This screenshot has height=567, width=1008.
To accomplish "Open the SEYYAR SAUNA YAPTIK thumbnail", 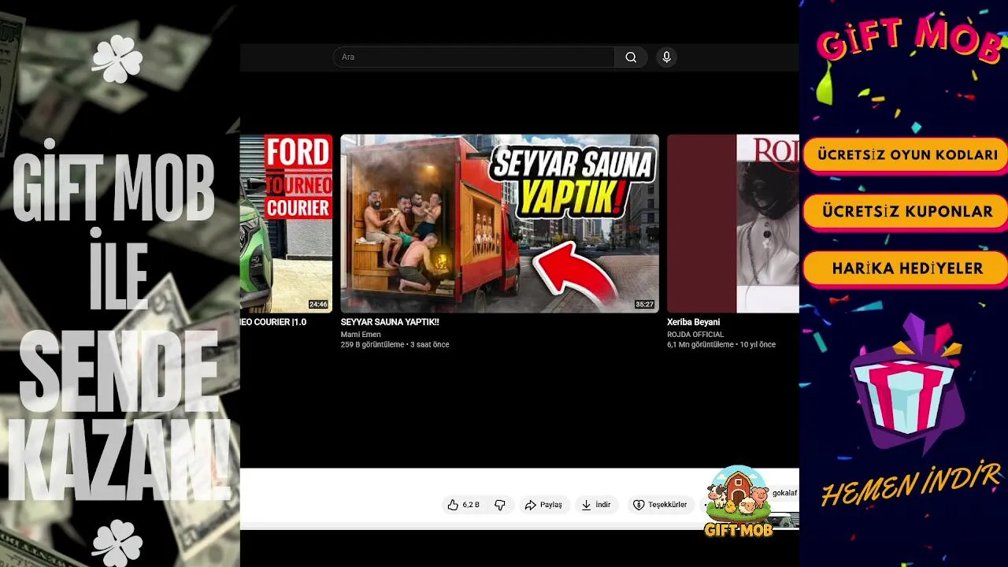I will (x=499, y=224).
